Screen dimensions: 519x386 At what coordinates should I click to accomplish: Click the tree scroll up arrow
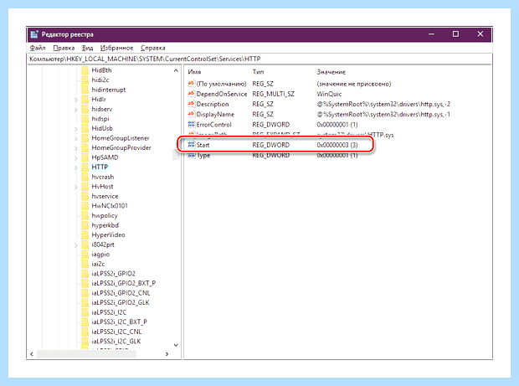coord(176,70)
